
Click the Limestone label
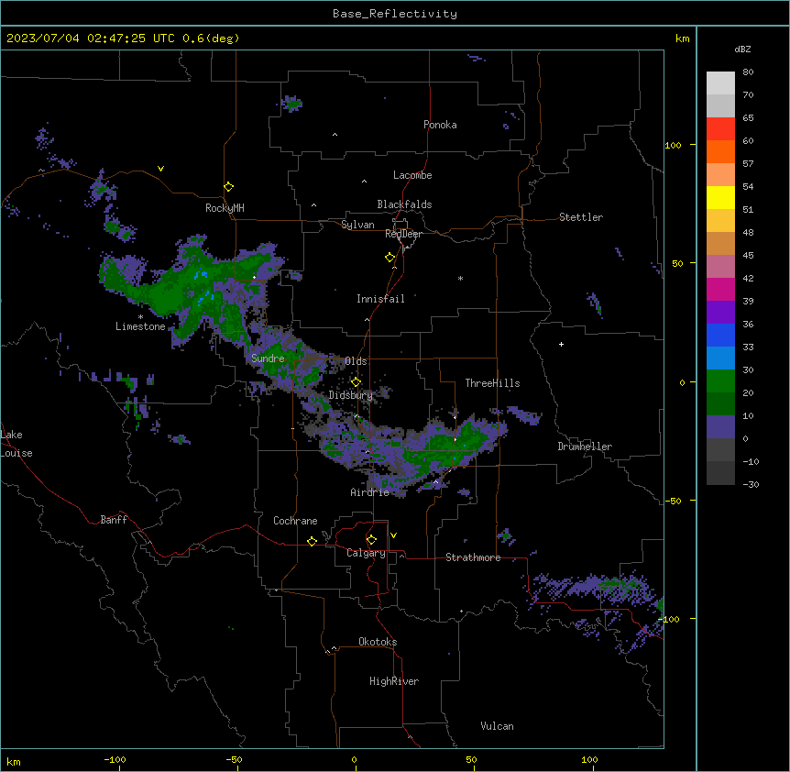point(140,326)
